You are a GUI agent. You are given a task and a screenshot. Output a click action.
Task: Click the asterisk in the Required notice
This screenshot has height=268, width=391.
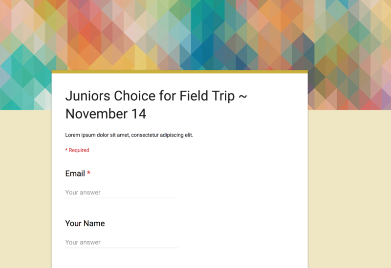click(x=66, y=150)
